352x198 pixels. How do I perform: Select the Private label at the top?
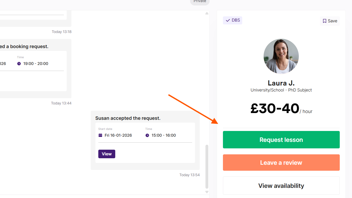coord(200,2)
